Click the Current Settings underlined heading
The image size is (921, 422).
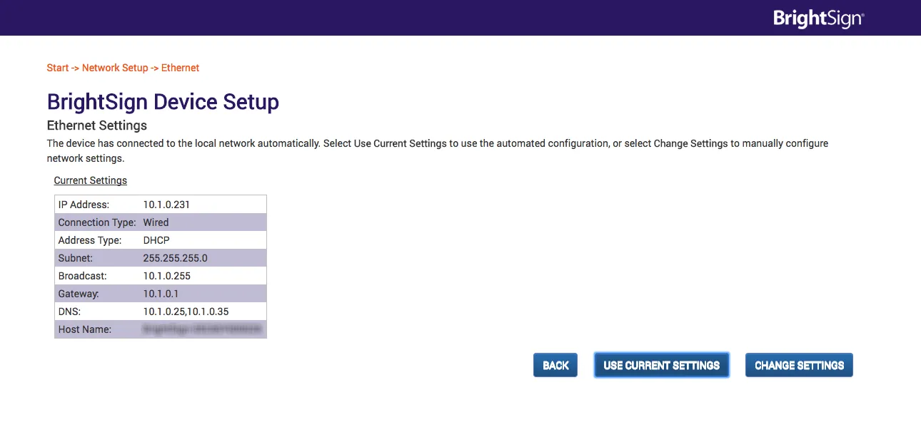[91, 180]
